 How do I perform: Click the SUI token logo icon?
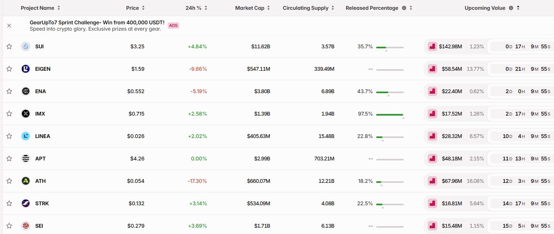[26, 46]
